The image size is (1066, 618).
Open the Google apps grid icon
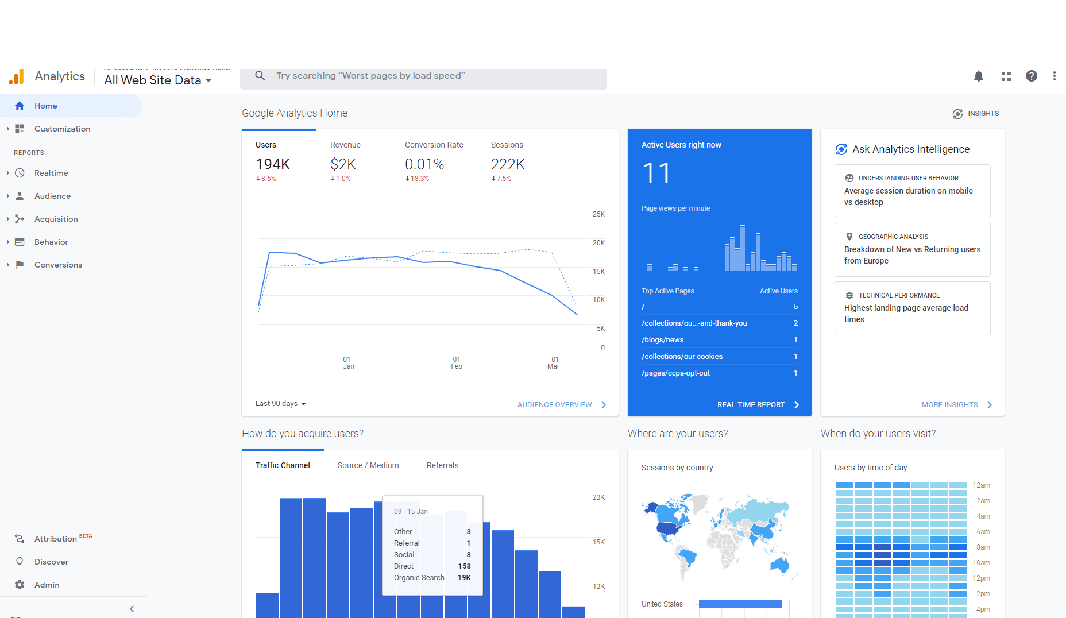[1006, 76]
